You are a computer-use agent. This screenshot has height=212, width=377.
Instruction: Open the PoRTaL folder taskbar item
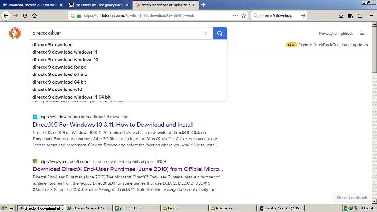click(185, 208)
